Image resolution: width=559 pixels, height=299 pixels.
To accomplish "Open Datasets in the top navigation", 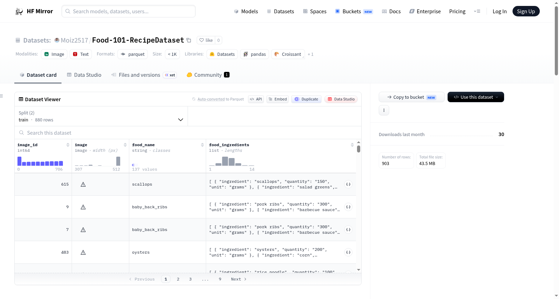I will pyautogui.click(x=281, y=12).
